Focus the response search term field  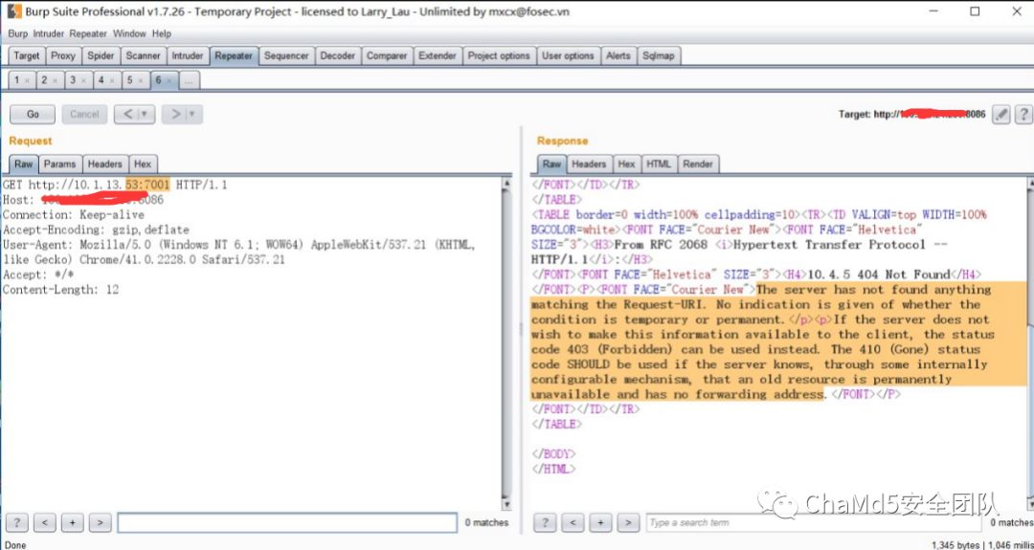coord(815,523)
